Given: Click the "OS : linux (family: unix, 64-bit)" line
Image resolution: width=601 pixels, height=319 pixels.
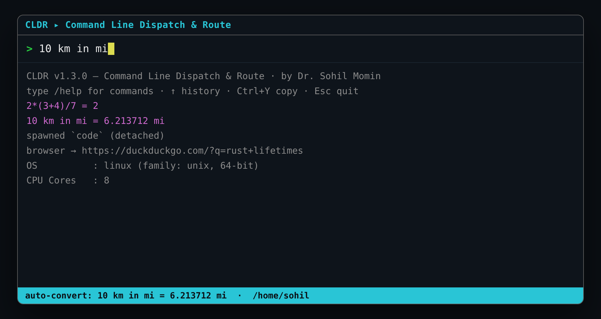Looking at the screenshot, I should point(143,166).
